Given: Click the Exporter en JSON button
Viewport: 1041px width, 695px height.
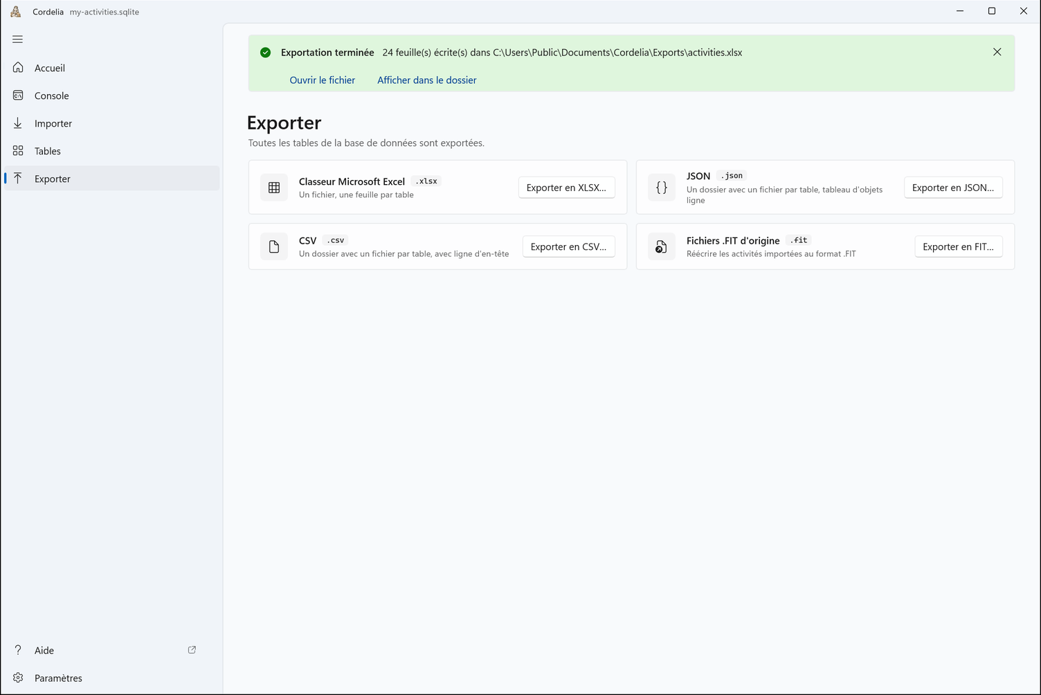Looking at the screenshot, I should 953,188.
